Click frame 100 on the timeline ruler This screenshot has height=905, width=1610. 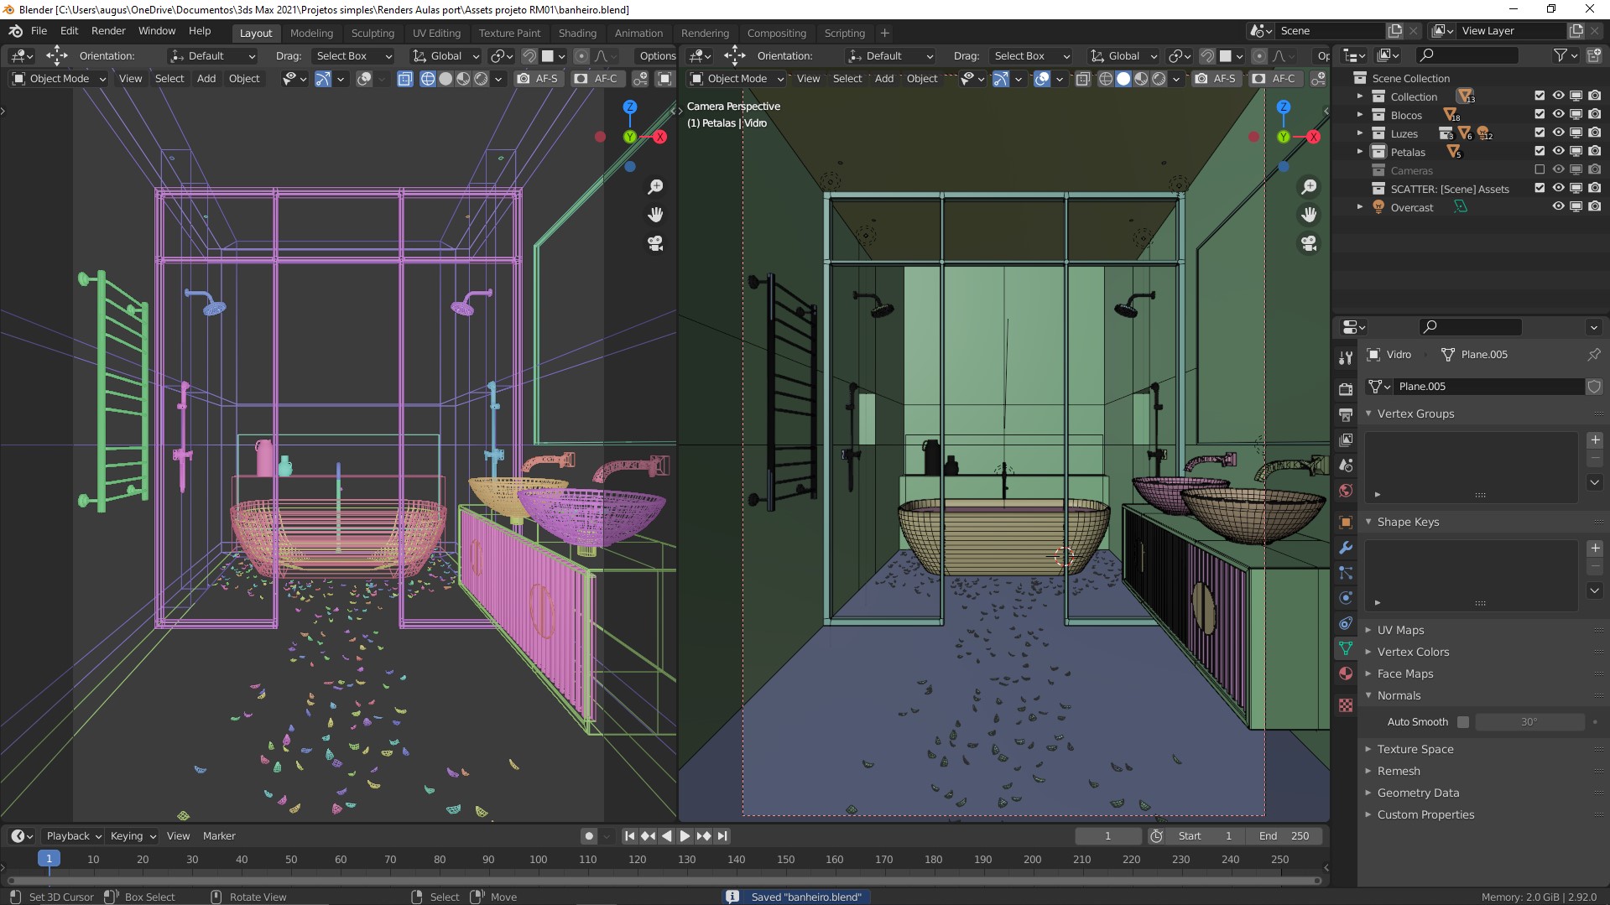538,859
